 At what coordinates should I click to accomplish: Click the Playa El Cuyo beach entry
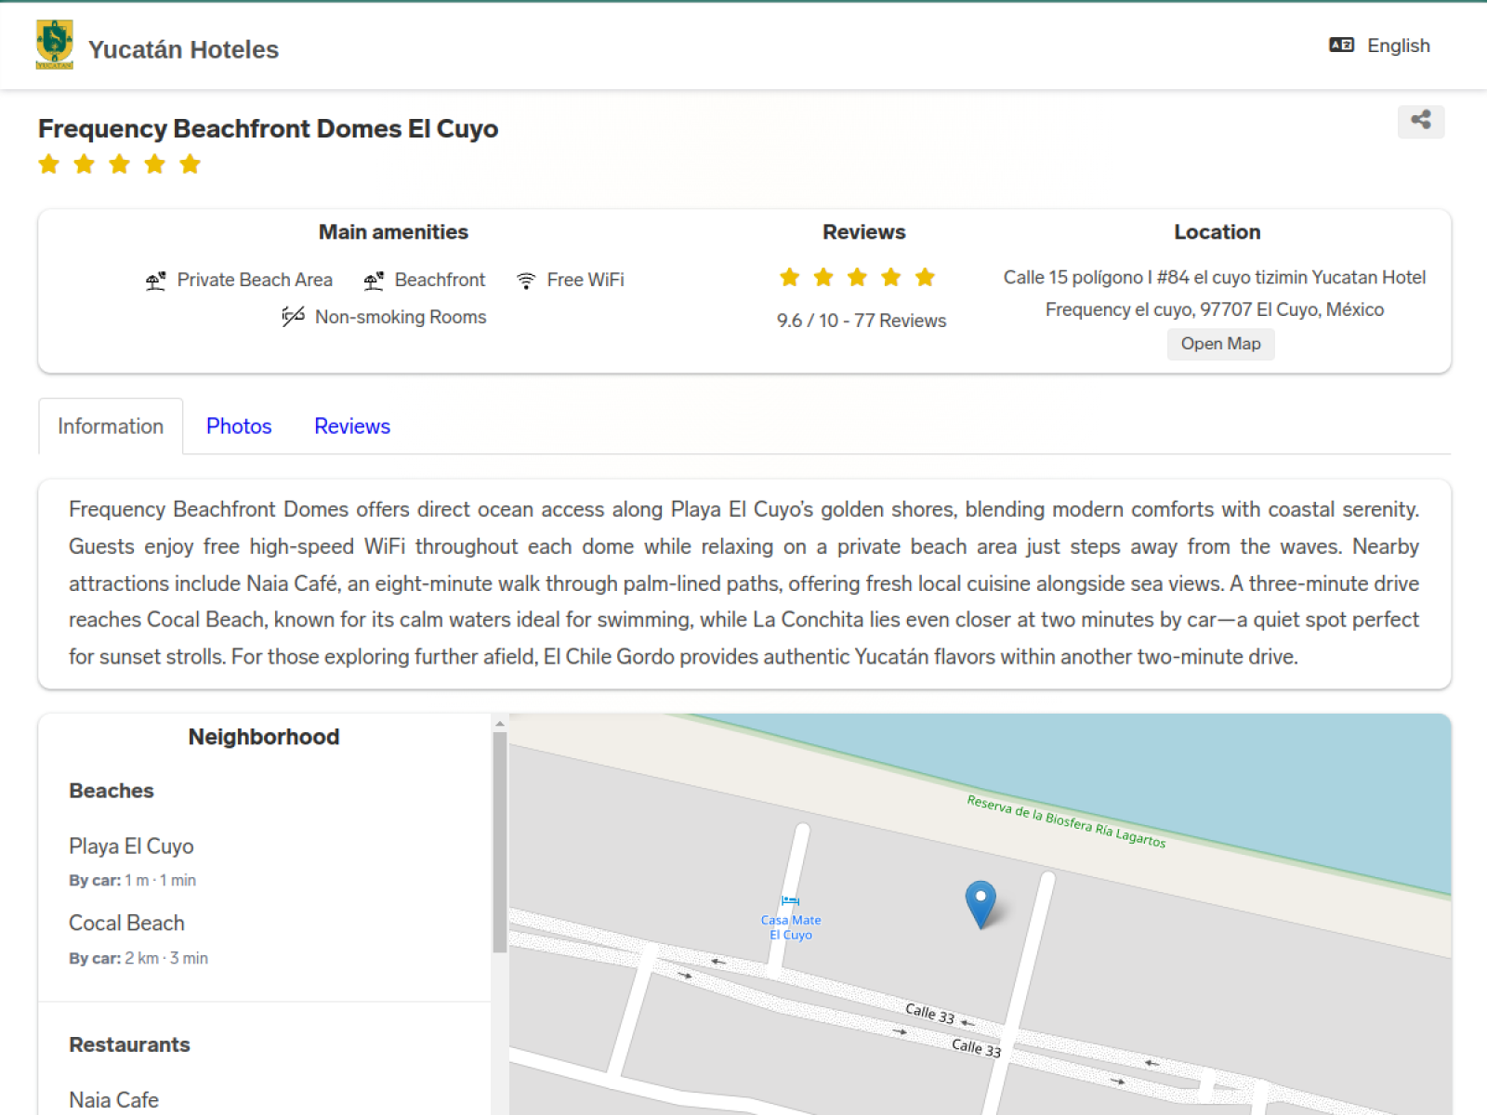point(131,846)
